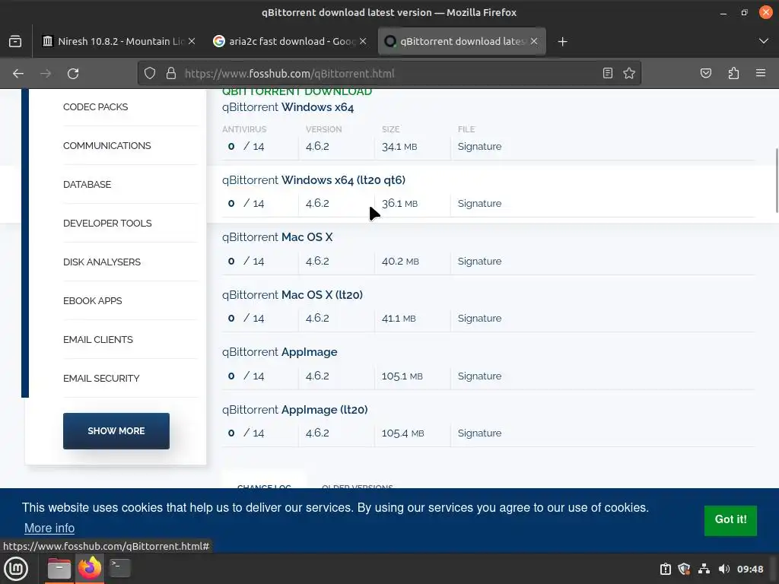Open EMAIL SECURITY category
Image resolution: width=779 pixels, height=584 pixels.
pyautogui.click(x=101, y=378)
